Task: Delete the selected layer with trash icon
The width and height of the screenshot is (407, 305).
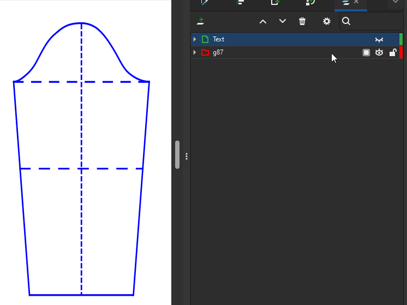Action: [302, 21]
